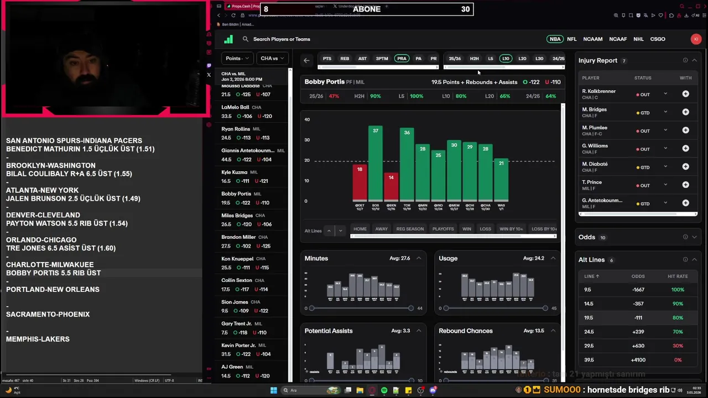Expand R. Kalkbrenner injury details chevron

coord(665,94)
